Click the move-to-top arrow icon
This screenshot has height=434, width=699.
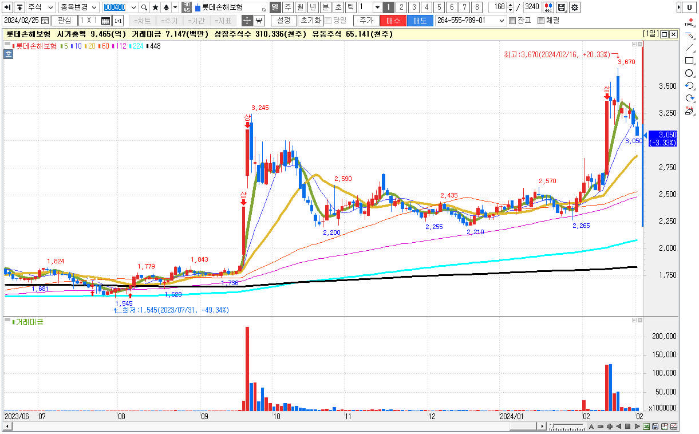[x=19, y=7]
